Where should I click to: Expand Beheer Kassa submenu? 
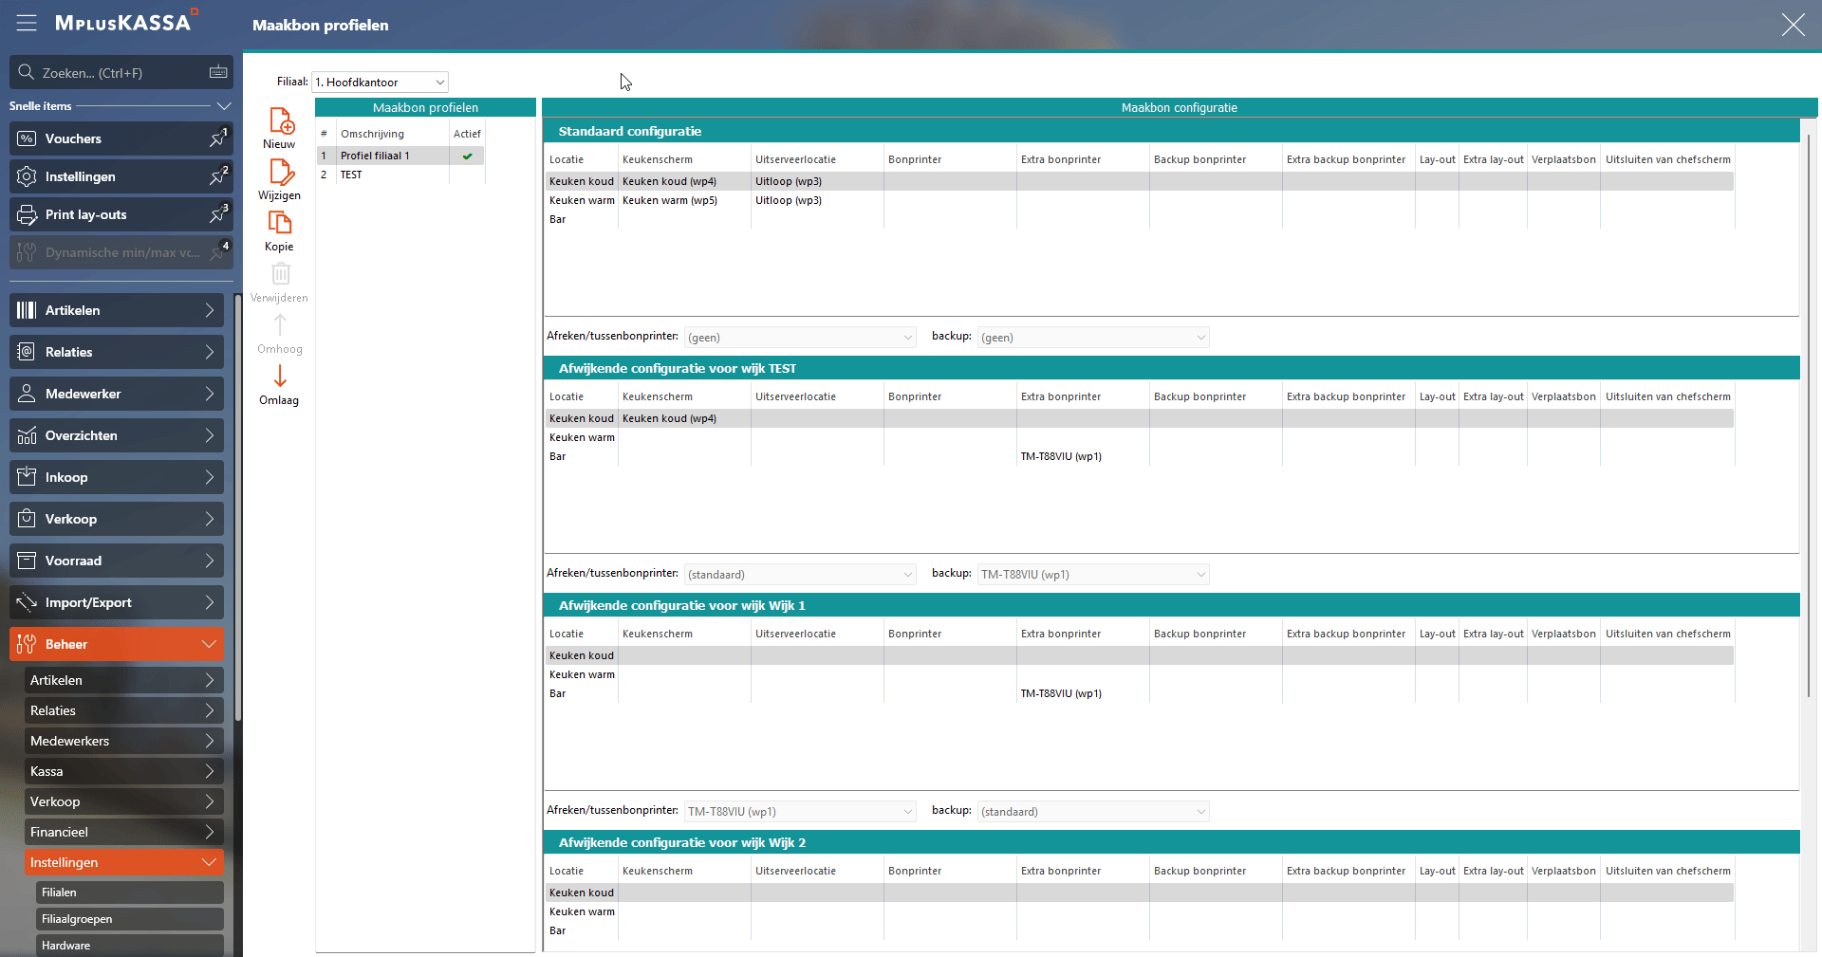pos(124,771)
